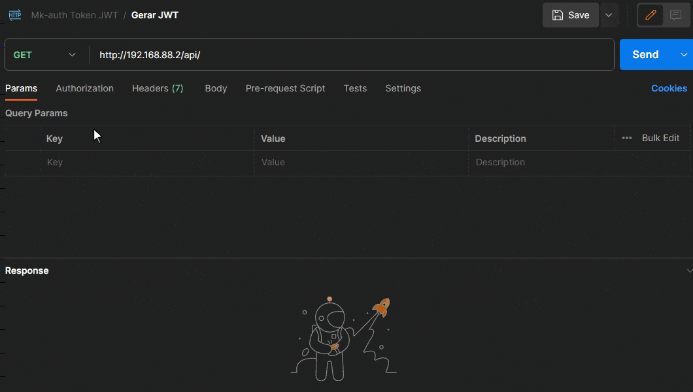Open the Tests tab
The image size is (693, 392).
pos(355,88)
